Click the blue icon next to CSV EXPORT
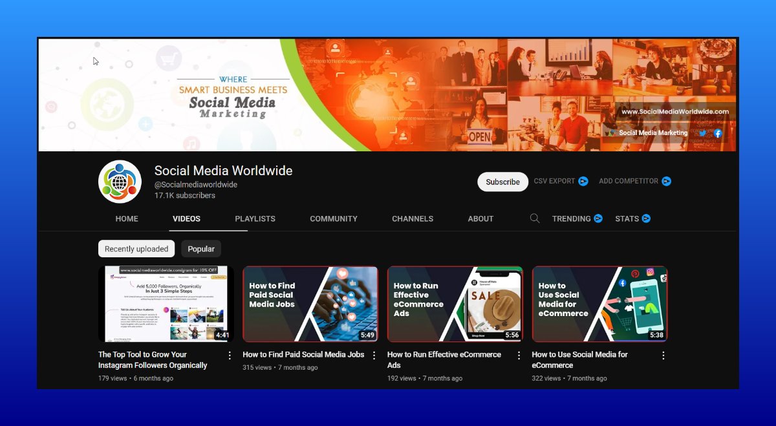 pos(583,182)
